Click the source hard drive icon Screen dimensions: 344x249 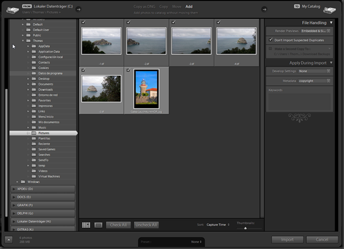point(12,10)
